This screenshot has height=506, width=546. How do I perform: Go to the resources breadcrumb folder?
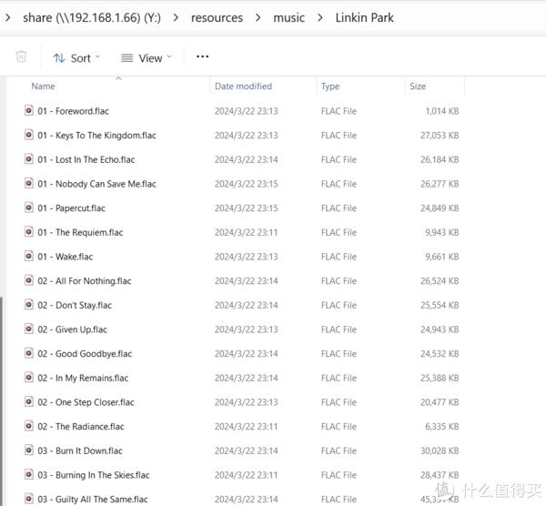point(217,17)
